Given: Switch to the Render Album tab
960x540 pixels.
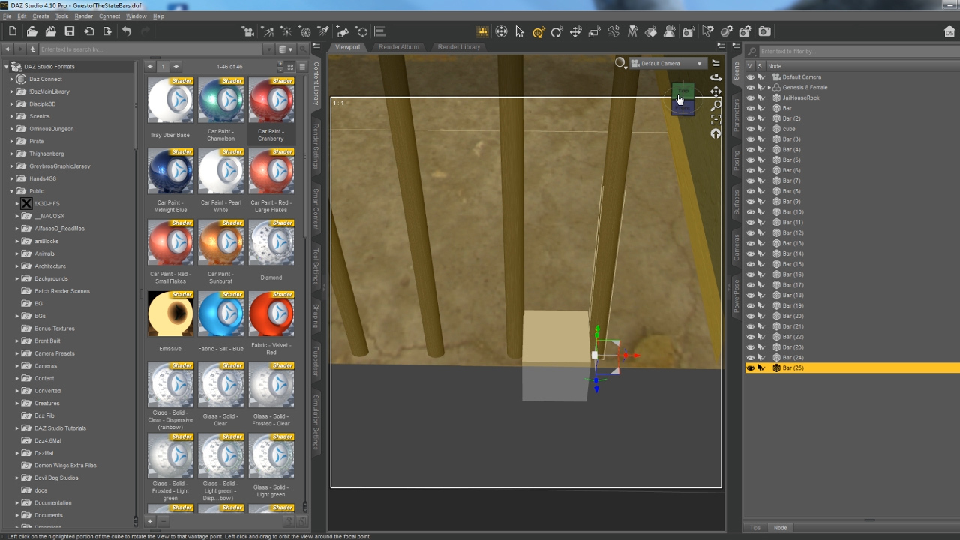Looking at the screenshot, I should [x=399, y=47].
